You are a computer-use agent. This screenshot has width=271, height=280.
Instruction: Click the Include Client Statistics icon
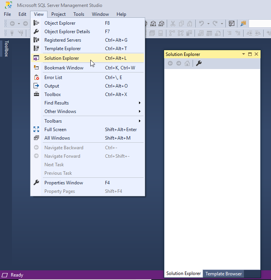189,33
